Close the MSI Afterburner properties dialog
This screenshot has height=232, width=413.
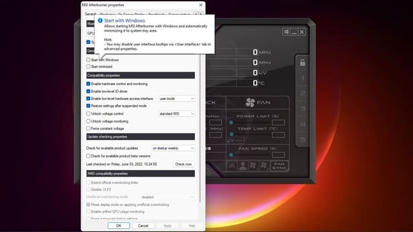point(201,5)
